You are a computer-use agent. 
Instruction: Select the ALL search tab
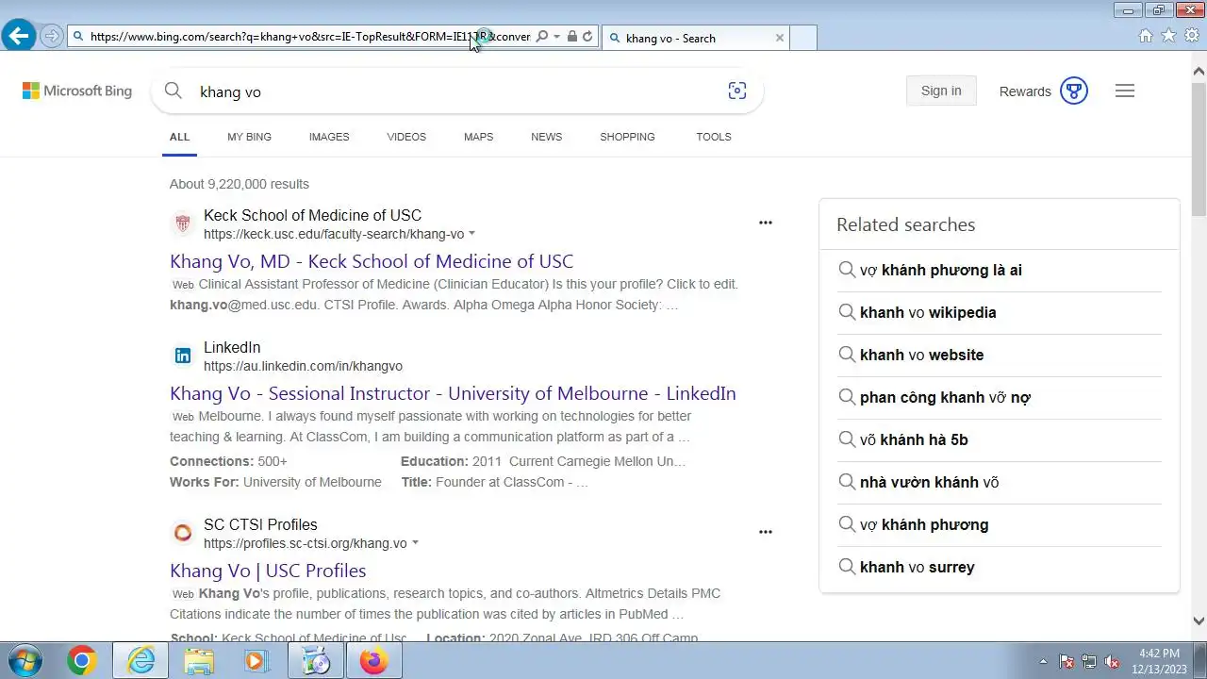(x=179, y=137)
